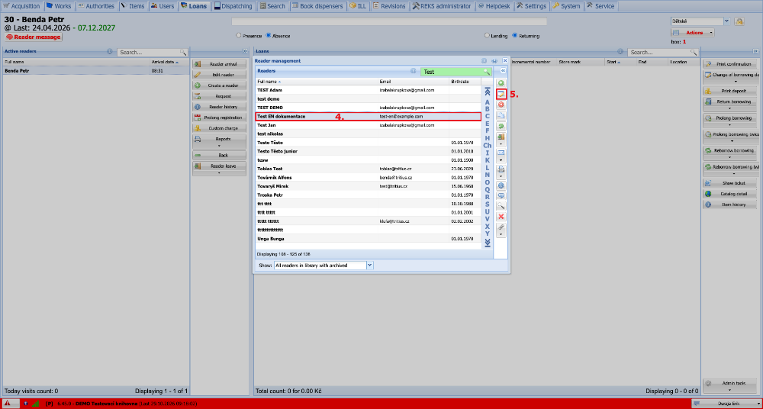This screenshot has width=763, height=409.
Task: Sort readers by the Birthdate column header
Action: (x=465, y=82)
